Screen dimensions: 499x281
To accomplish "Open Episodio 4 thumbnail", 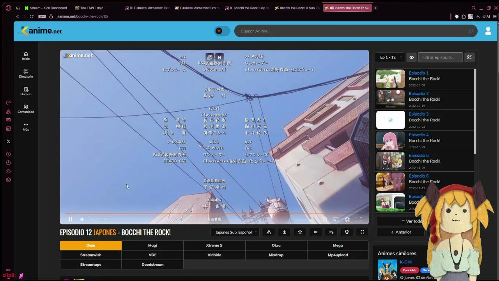I will pos(390,140).
